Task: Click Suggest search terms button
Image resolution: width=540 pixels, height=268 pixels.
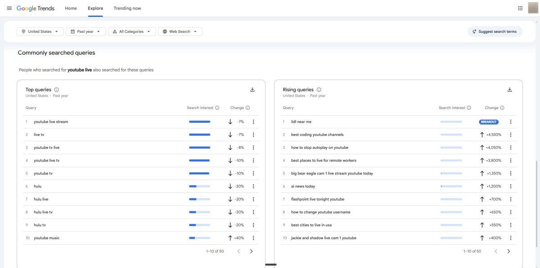Action: [x=495, y=31]
